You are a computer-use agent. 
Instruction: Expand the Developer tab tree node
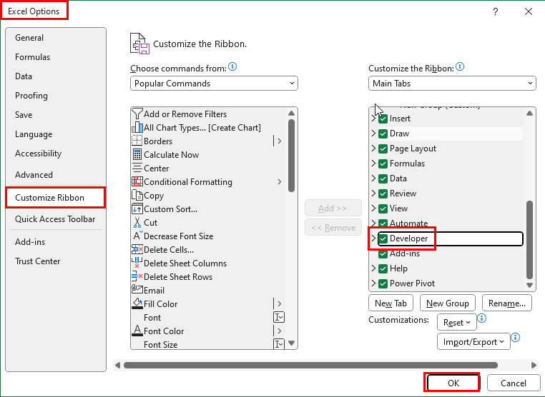click(373, 238)
